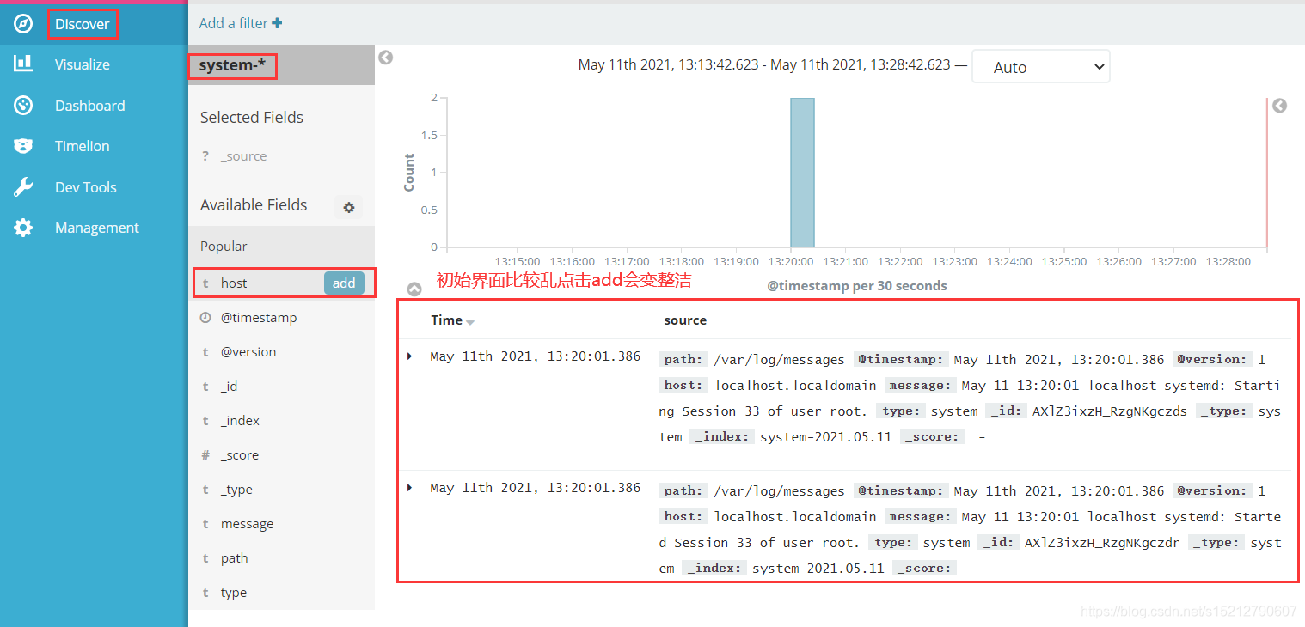Open the system-* index pattern selector
The height and width of the screenshot is (627, 1305).
pos(232,65)
